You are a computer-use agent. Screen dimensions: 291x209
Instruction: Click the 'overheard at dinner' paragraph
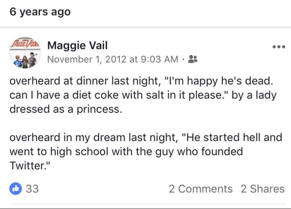tap(144, 95)
